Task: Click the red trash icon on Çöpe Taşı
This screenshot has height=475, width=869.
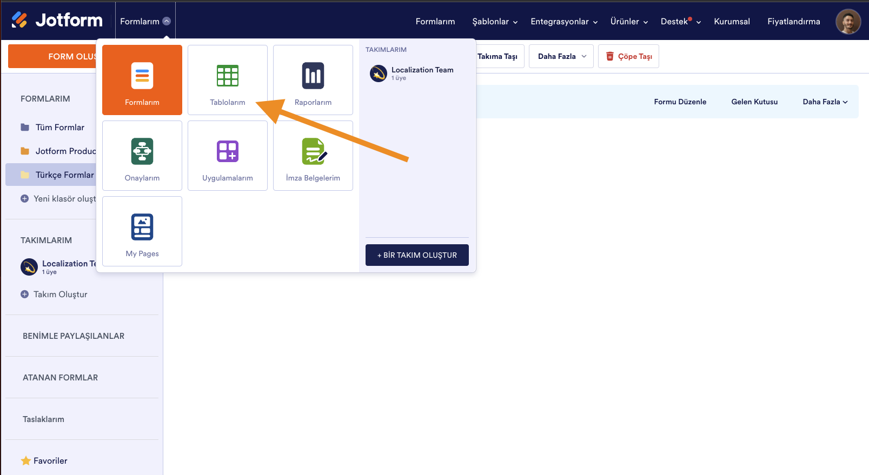Action: [x=610, y=56]
